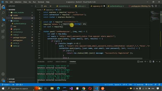Screen dimensions: 162x91
Task: Open authentication.js in the explorer tree
Action: 20,24
